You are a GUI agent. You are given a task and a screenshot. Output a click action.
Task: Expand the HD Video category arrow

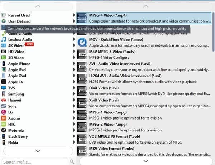tap(74, 52)
